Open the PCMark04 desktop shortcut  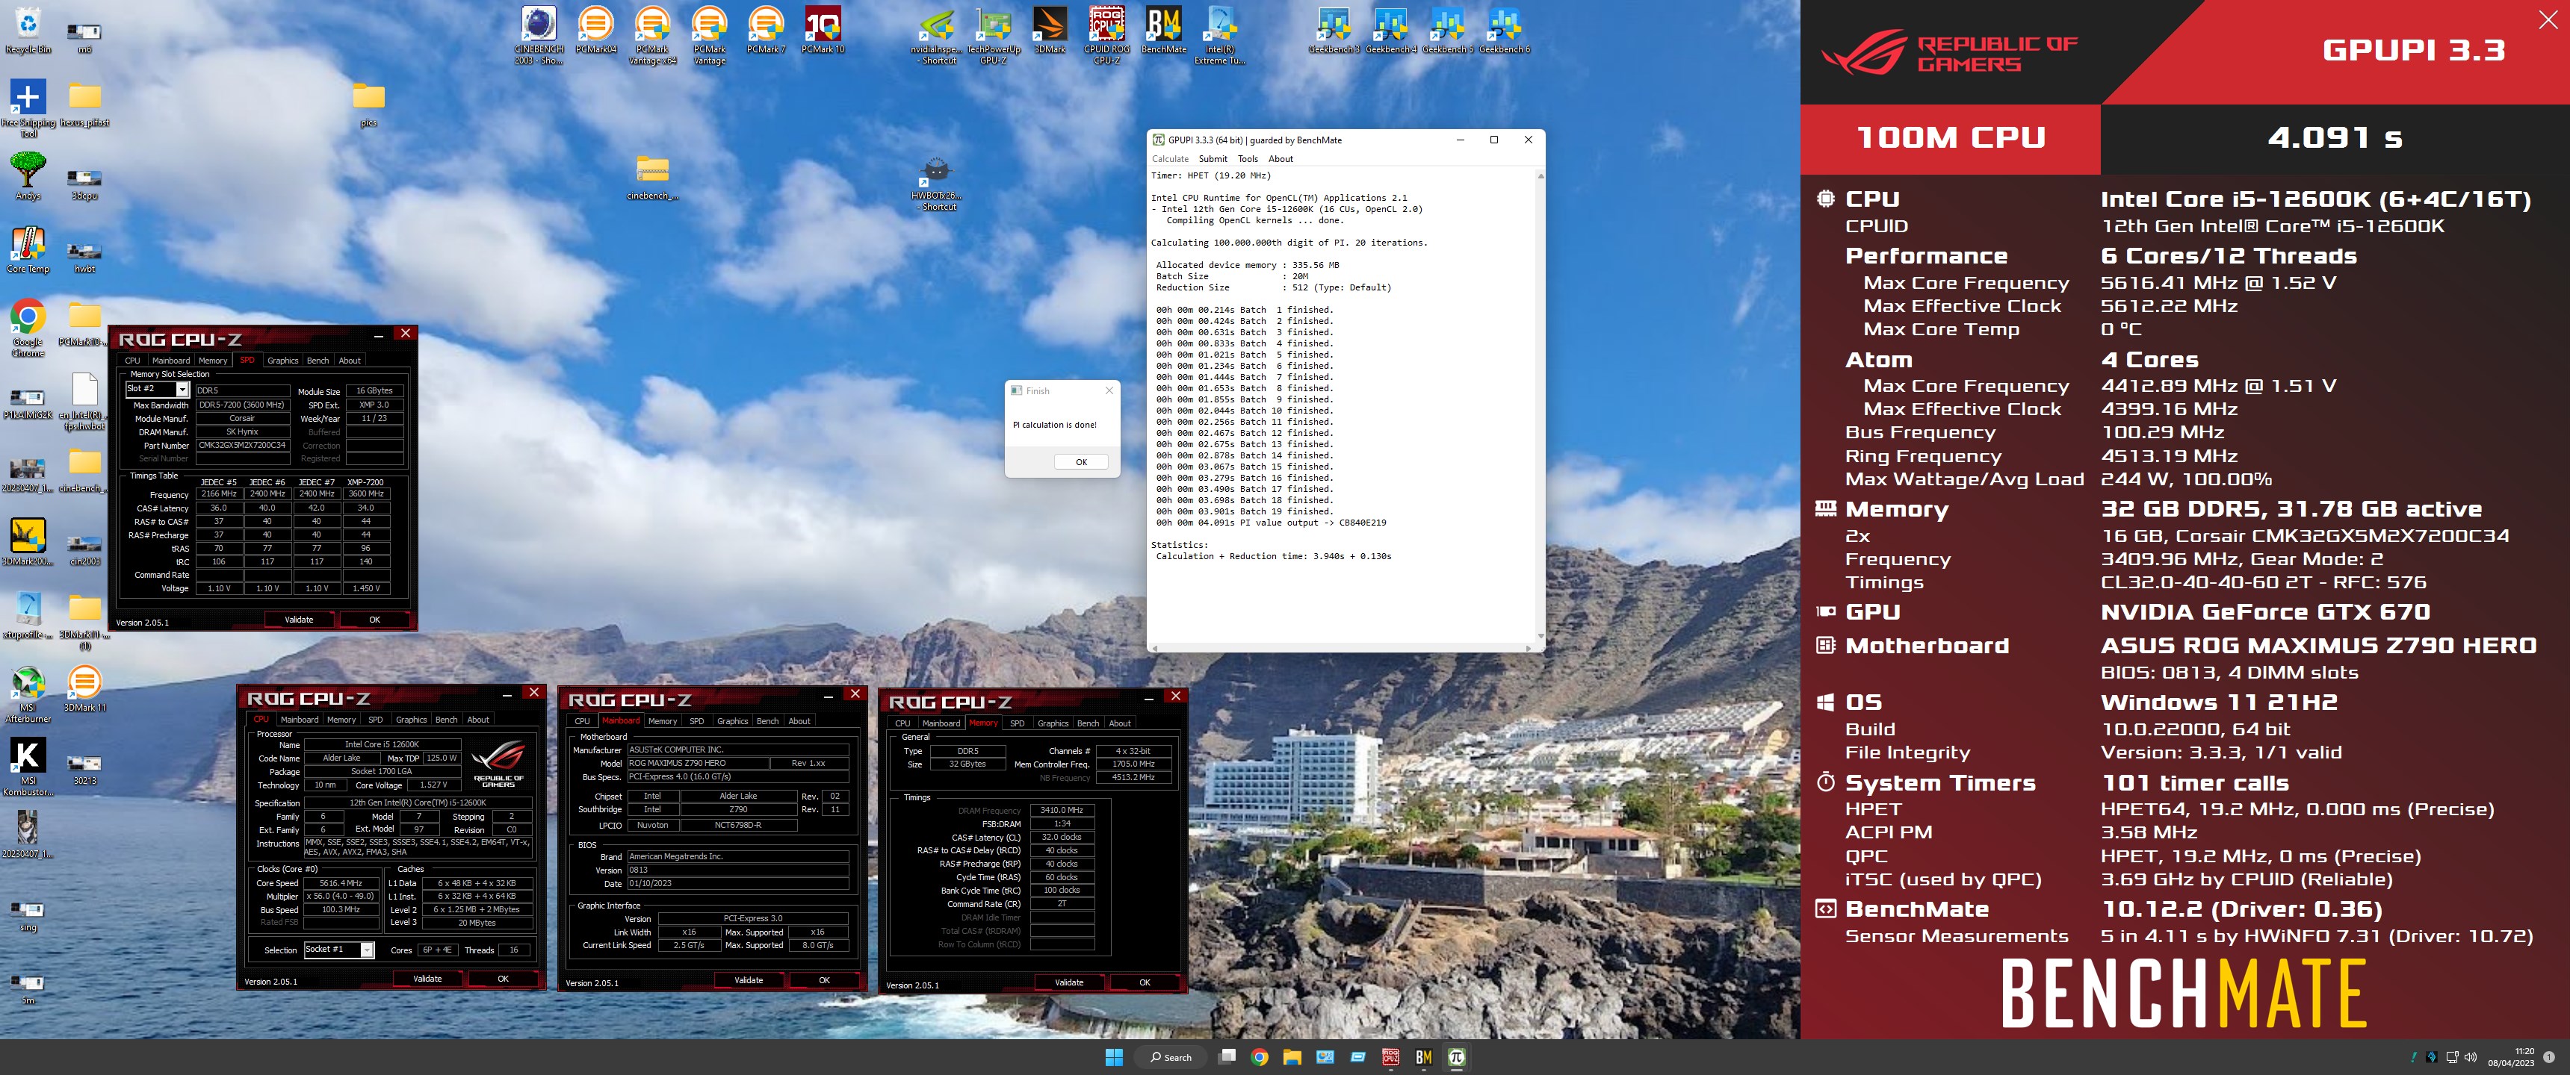(x=595, y=30)
